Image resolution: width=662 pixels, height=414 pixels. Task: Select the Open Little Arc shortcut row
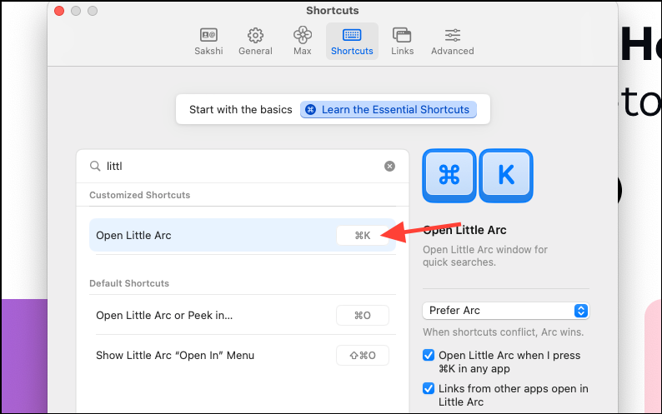point(243,235)
